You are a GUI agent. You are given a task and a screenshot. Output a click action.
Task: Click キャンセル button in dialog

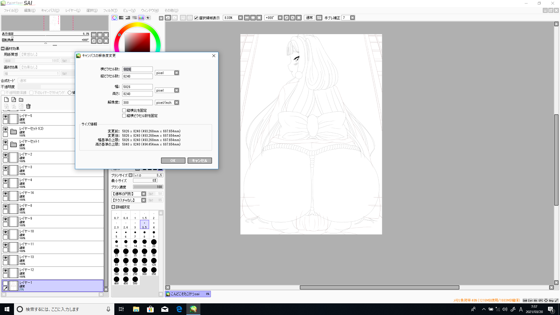(199, 161)
